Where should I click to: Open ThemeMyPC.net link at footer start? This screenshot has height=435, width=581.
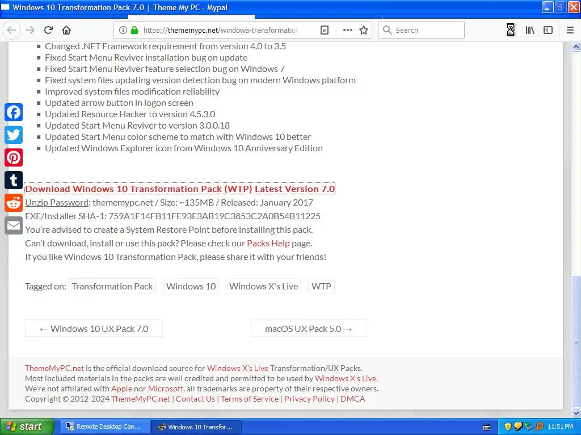(x=54, y=368)
